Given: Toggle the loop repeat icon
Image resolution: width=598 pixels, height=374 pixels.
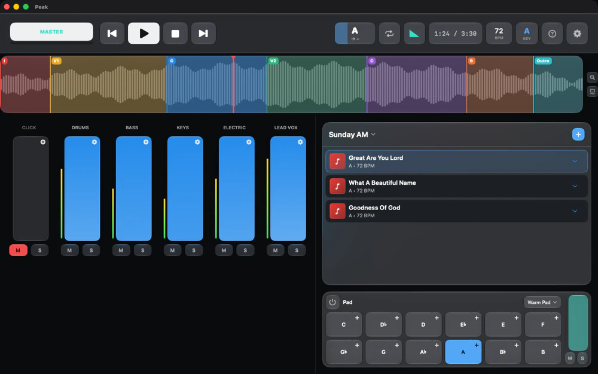Looking at the screenshot, I should [x=389, y=34].
